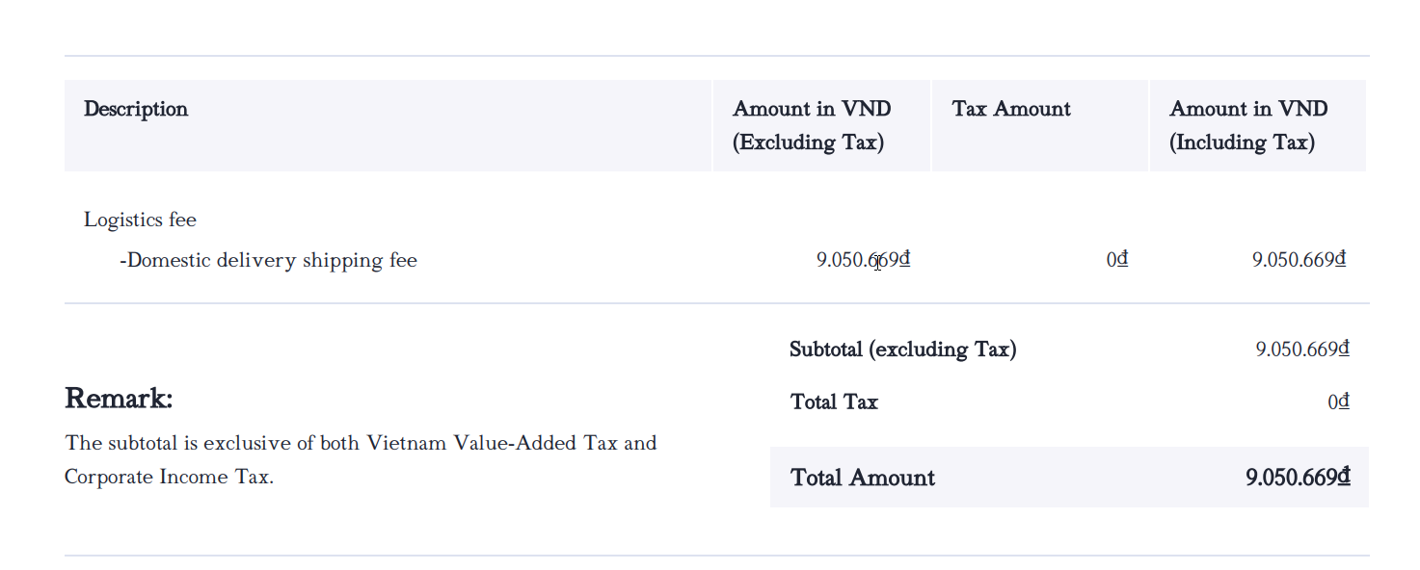Viewport: 1420px width, 570px height.
Task: Click the shipping fee amount excluding tax
Action: 863,260
